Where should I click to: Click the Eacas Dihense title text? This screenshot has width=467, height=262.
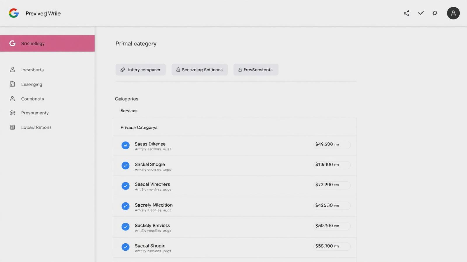150,144
